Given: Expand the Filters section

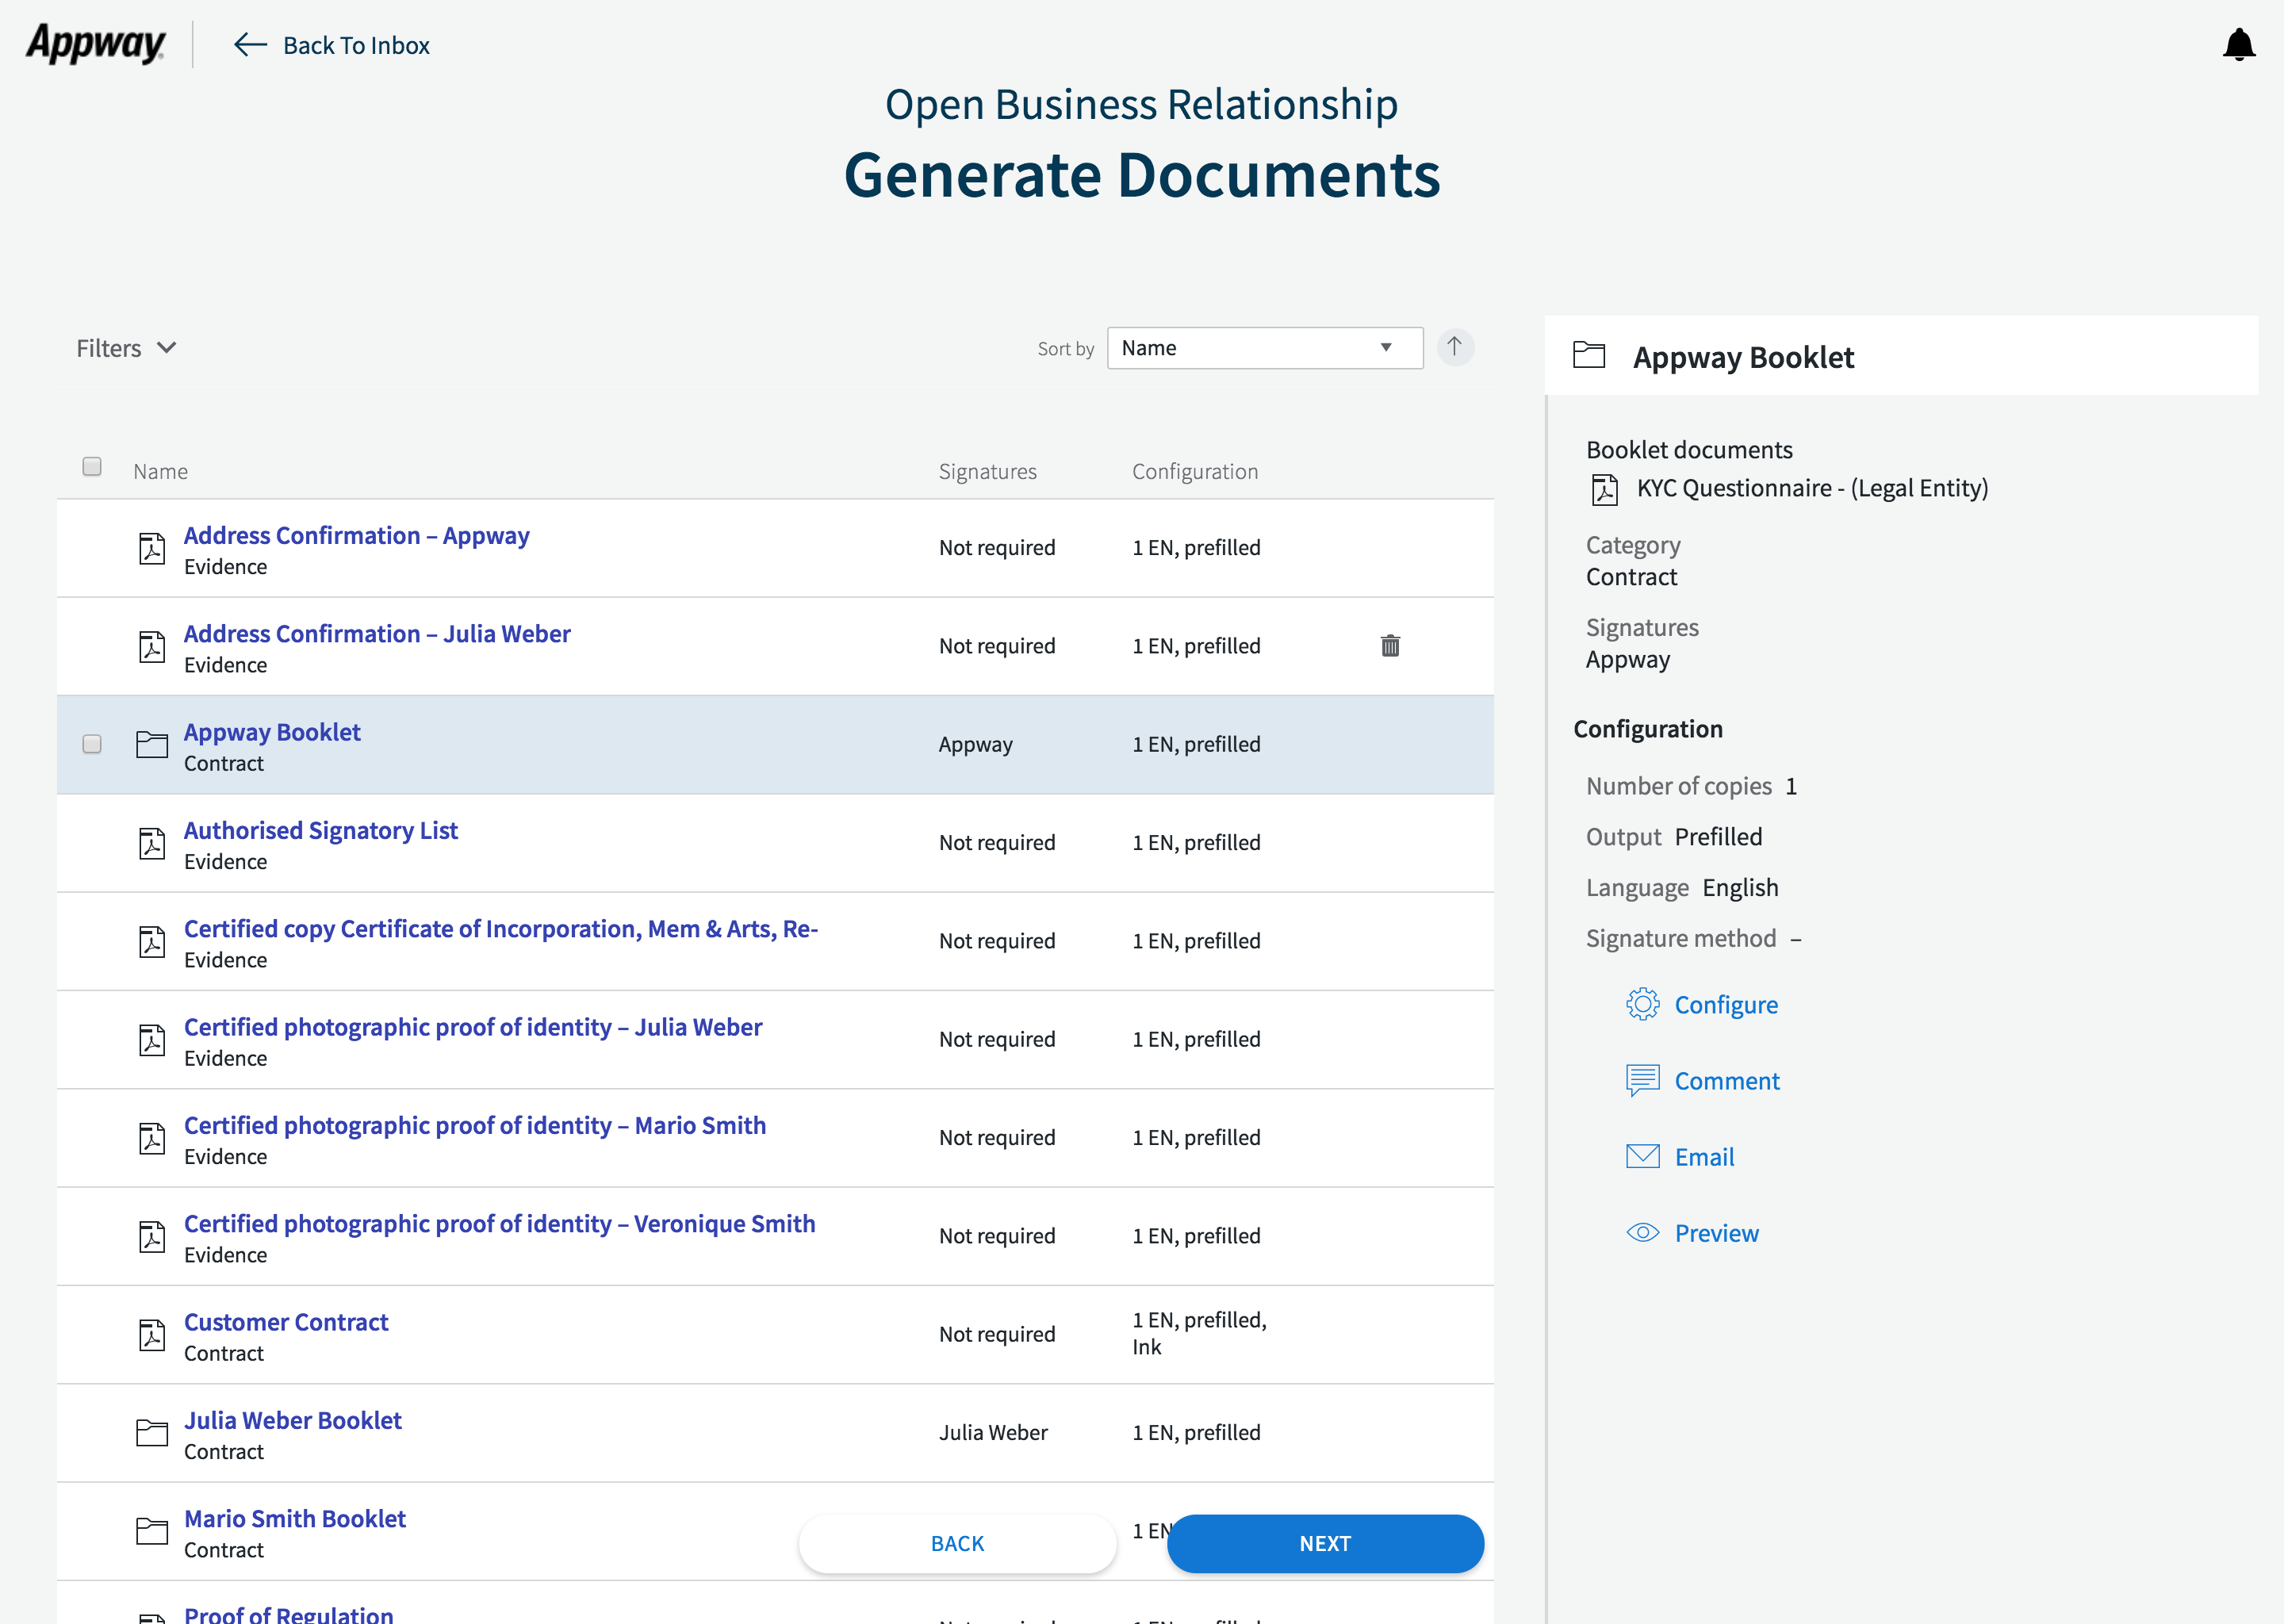Looking at the screenshot, I should tap(126, 347).
